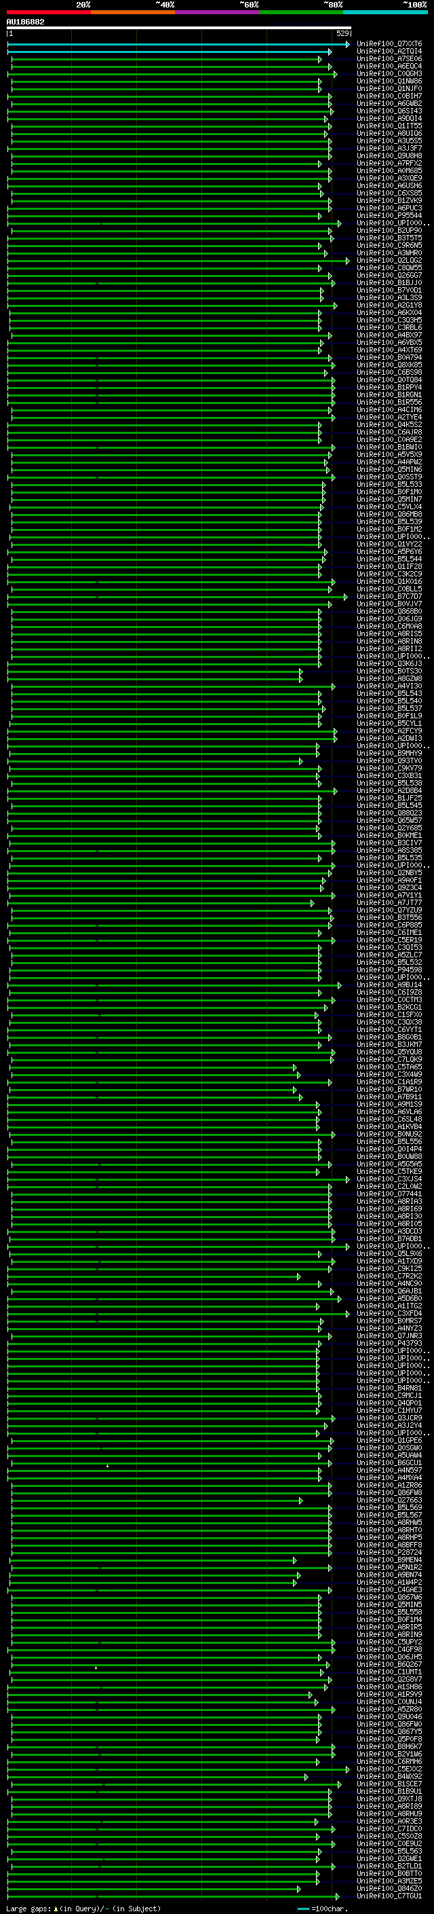Select hit label UniRef100_Q6SI43
Image resolution: width=434 pixels, height=1914 pixels.
click(x=389, y=111)
